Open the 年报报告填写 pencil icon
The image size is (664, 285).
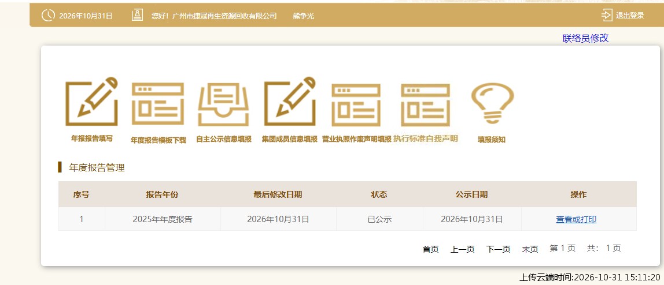click(x=91, y=102)
